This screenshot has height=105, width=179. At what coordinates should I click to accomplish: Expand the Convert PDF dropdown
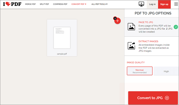point(79,4)
